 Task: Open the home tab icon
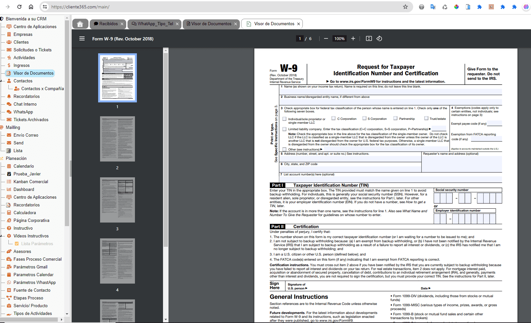click(x=80, y=24)
